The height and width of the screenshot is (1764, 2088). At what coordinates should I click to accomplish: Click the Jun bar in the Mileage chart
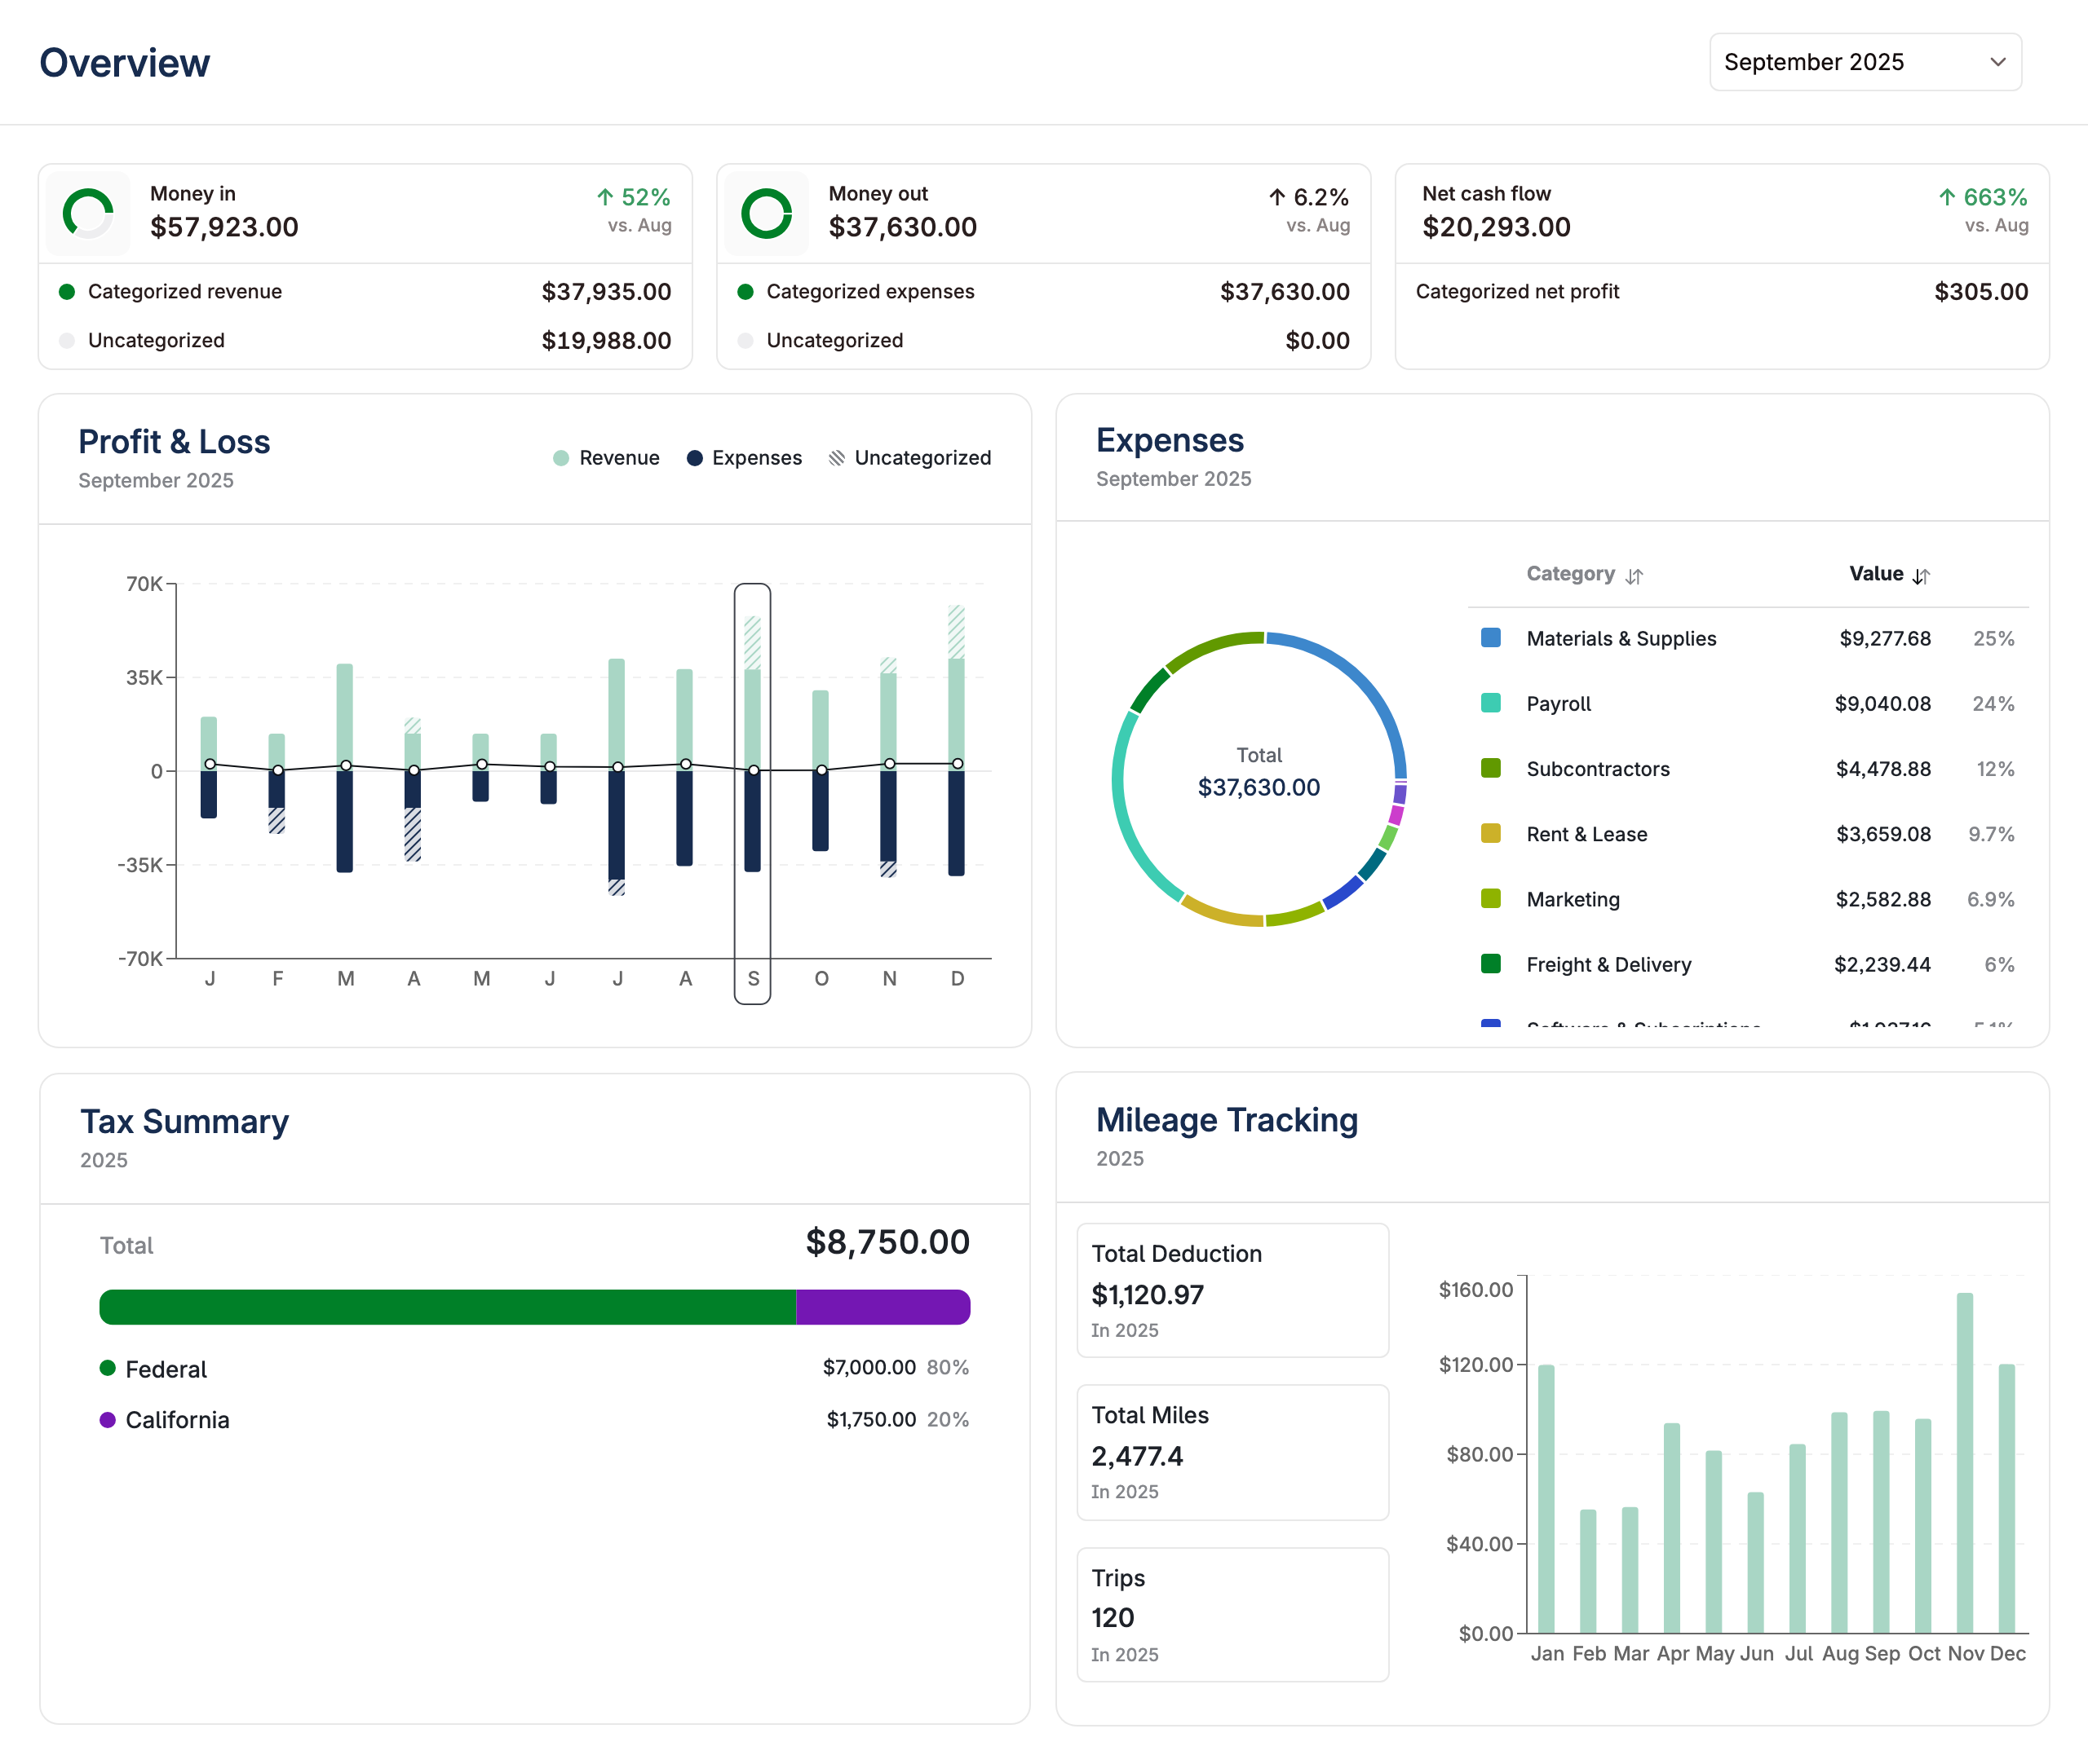[x=1756, y=1563]
